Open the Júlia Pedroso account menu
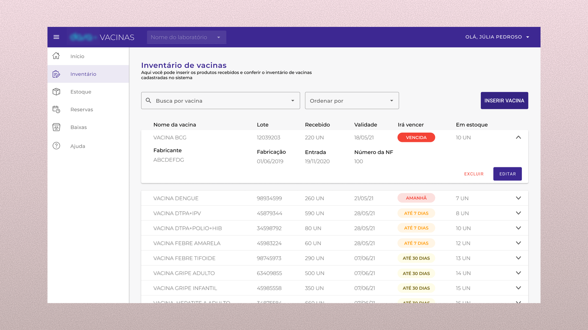Image resolution: width=588 pixels, height=330 pixels. point(498,37)
